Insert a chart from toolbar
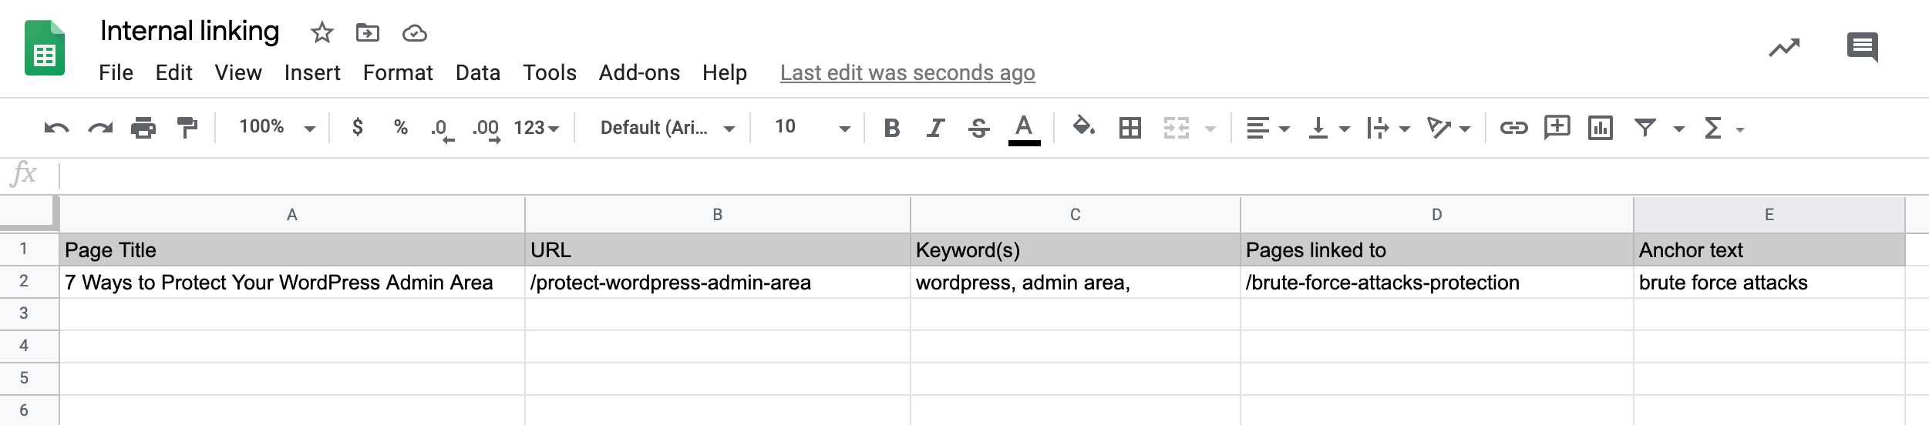The width and height of the screenshot is (1929, 425). coord(1601,128)
